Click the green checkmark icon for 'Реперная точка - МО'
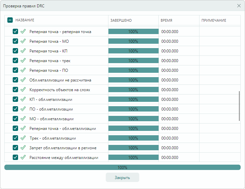Viewport: 245px width, 189px height. click(x=23, y=41)
